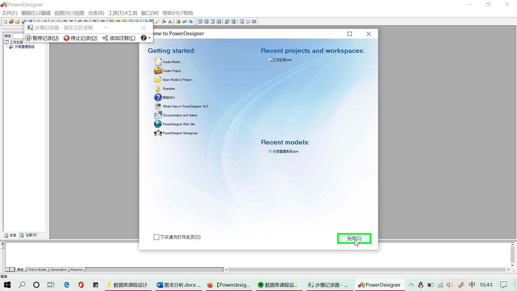The height and width of the screenshot is (291, 517).
Task: Click the volume speaker tray icon
Action: tap(450, 285)
